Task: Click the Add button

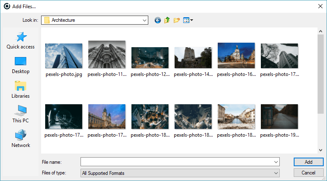Action: [309, 162]
